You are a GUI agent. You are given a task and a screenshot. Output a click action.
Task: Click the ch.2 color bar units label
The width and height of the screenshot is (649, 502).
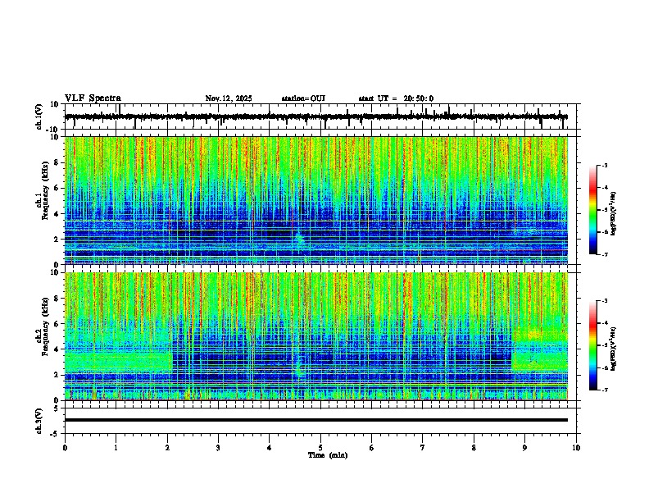click(x=614, y=349)
